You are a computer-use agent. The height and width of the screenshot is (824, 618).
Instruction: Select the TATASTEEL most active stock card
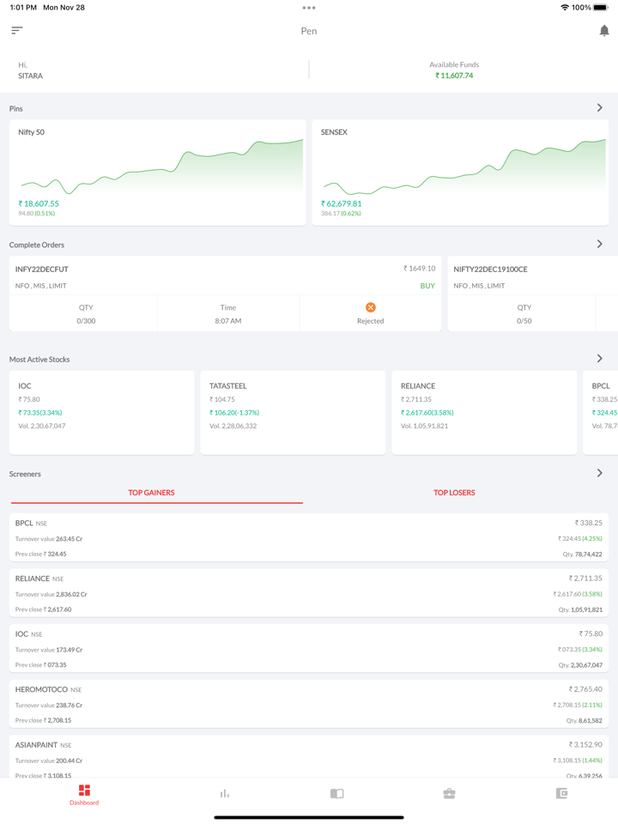(293, 412)
